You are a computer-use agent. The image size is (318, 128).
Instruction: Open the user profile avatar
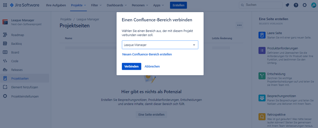pos(314,5)
